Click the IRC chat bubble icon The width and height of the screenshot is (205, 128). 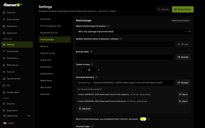(x=4, y=86)
